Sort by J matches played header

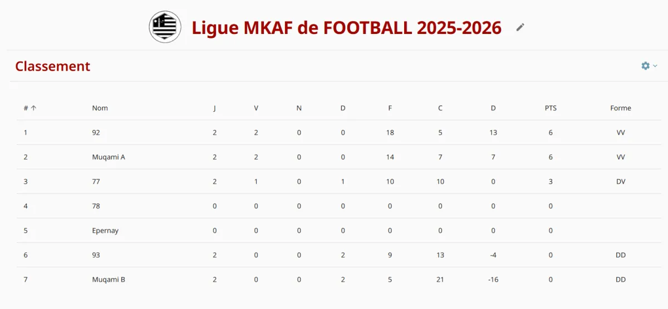coord(215,108)
